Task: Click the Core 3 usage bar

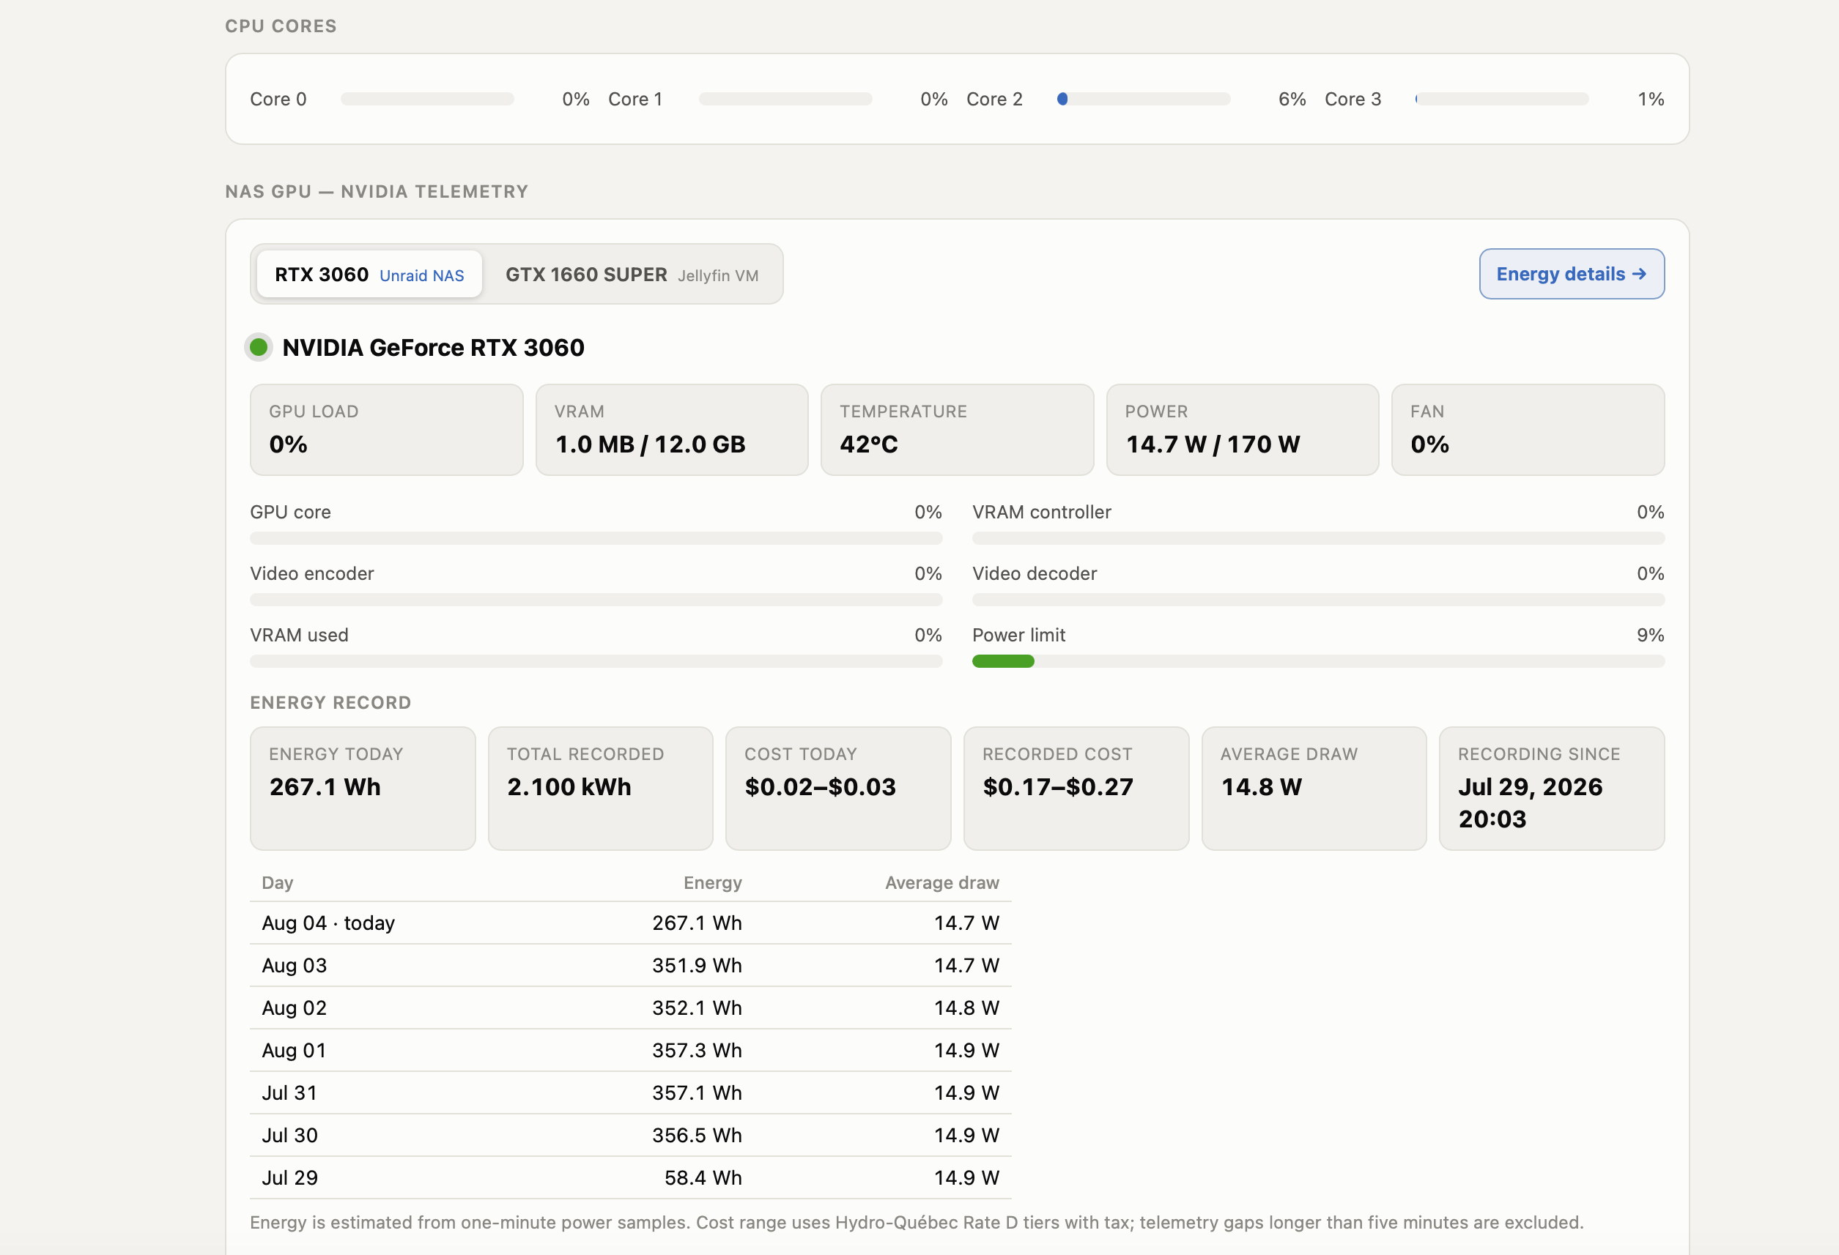Action: [1501, 99]
